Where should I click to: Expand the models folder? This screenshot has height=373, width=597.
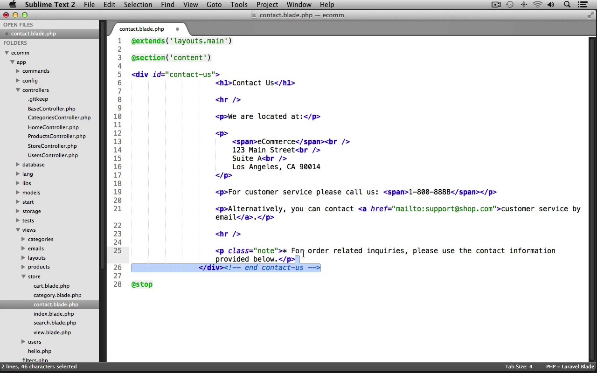click(x=18, y=193)
